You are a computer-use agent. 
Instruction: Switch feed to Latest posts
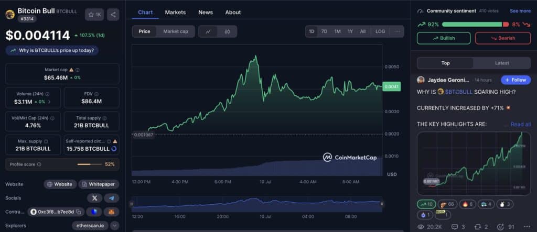pos(502,63)
